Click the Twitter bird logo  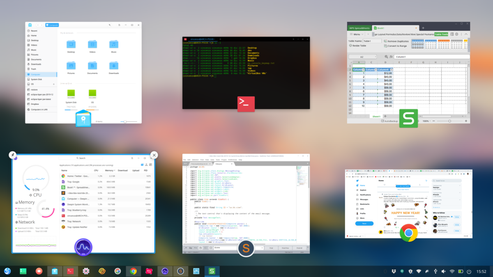click(357, 181)
